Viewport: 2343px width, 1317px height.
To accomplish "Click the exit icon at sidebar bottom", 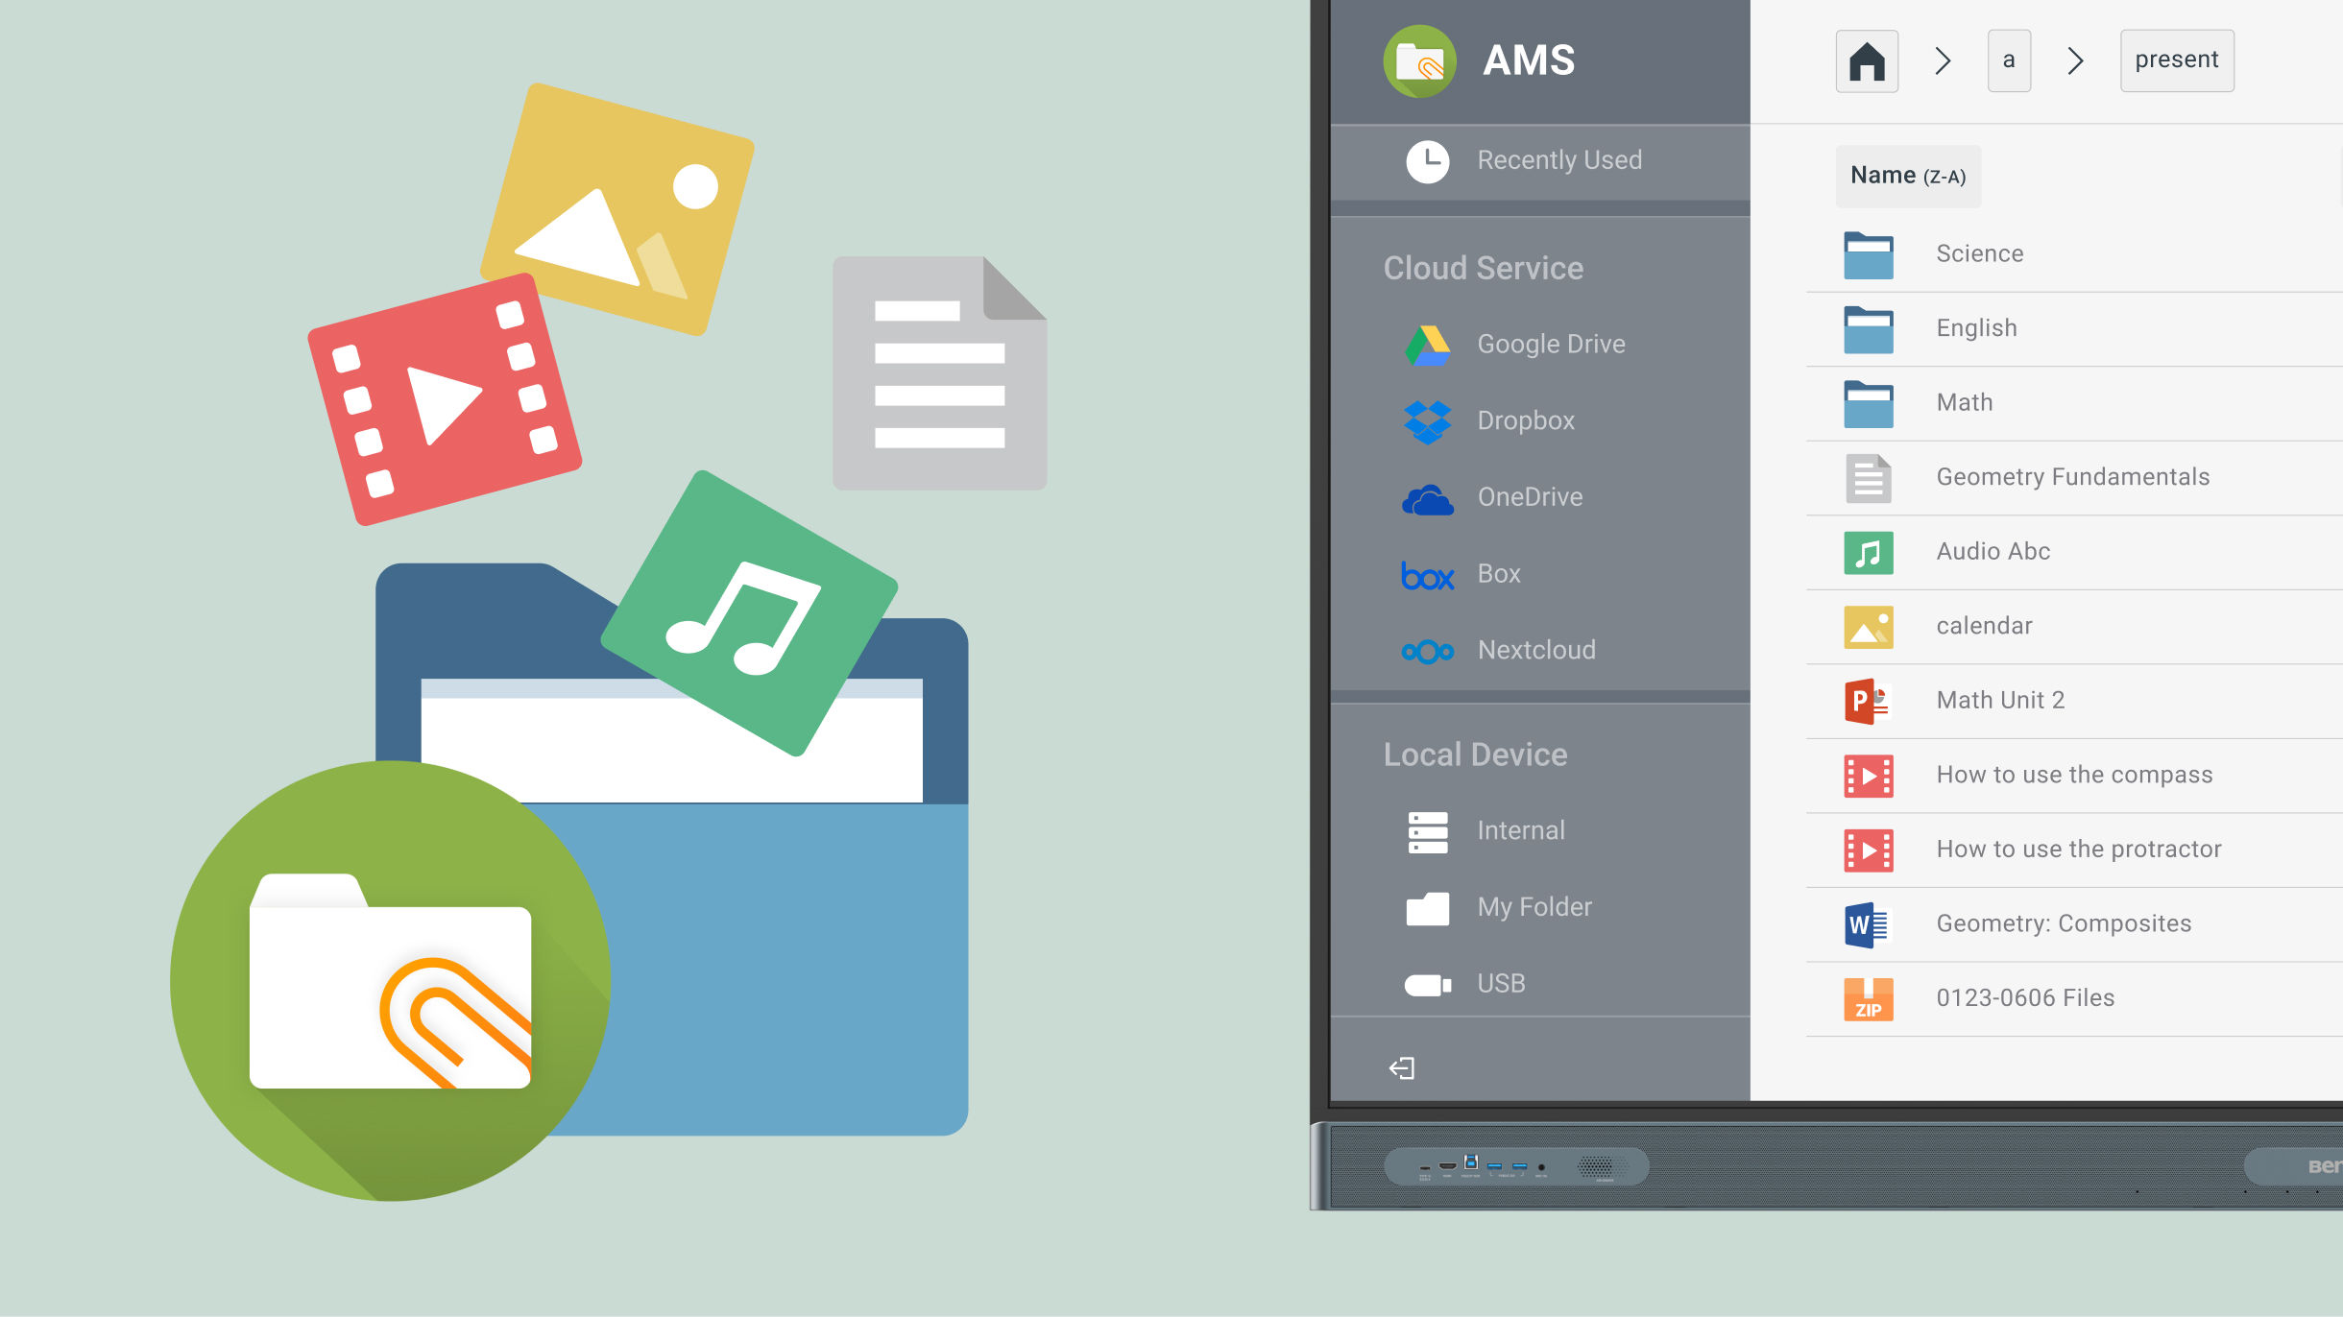I will point(1402,1067).
